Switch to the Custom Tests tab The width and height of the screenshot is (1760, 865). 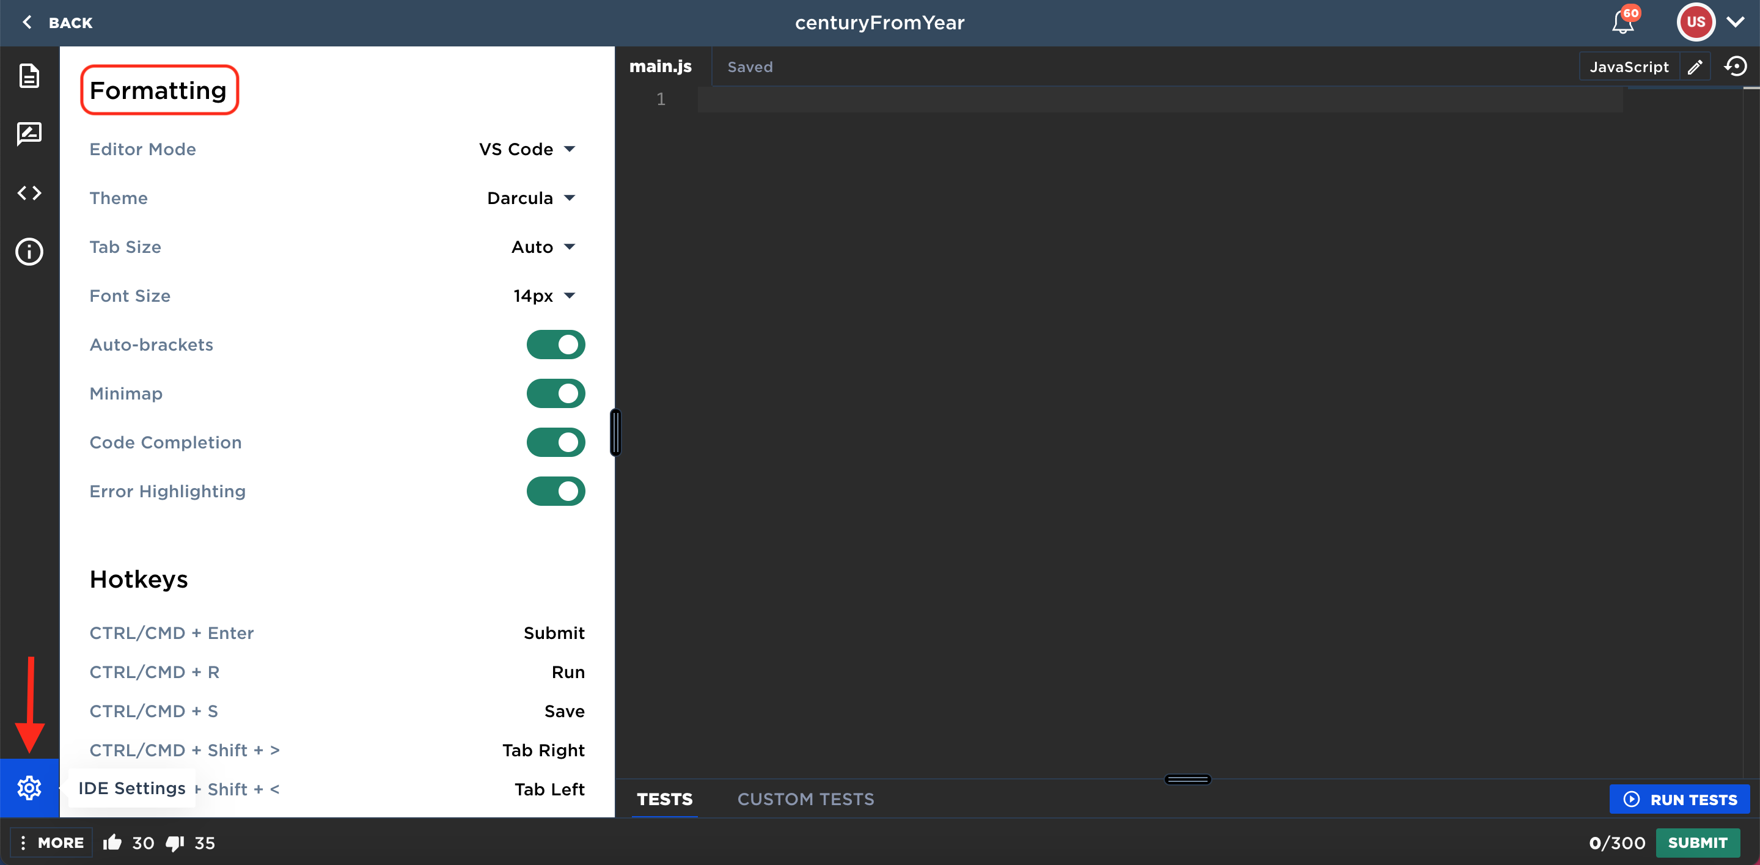[x=805, y=799]
